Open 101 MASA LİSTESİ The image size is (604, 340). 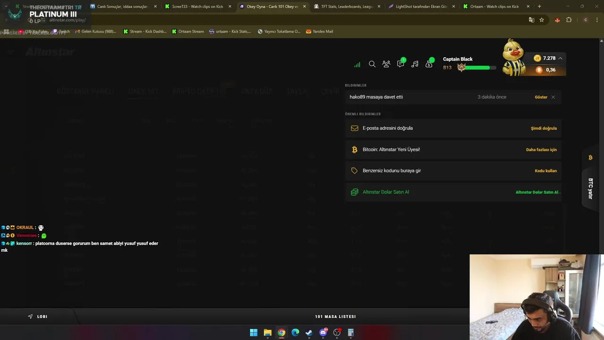click(x=336, y=316)
